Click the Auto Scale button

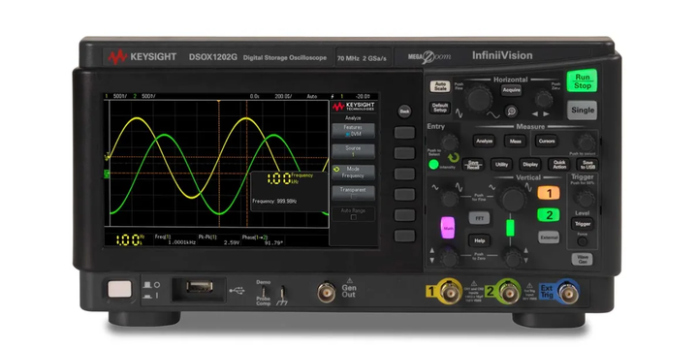pyautogui.click(x=440, y=87)
